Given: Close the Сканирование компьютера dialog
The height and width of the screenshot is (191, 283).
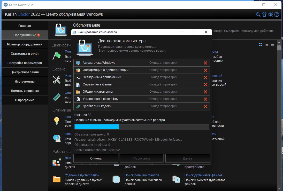Looking at the screenshot, I should pyautogui.click(x=206, y=32).
